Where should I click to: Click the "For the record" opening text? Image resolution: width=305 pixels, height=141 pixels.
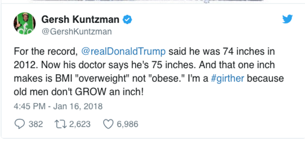click(x=46, y=51)
